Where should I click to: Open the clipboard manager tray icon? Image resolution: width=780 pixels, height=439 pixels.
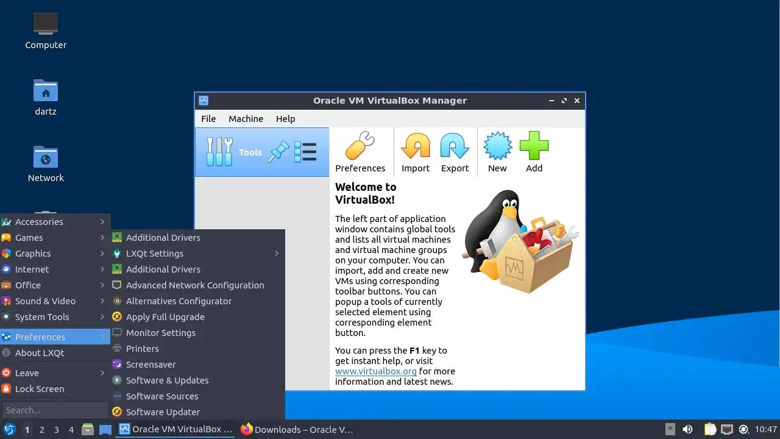[710, 429]
